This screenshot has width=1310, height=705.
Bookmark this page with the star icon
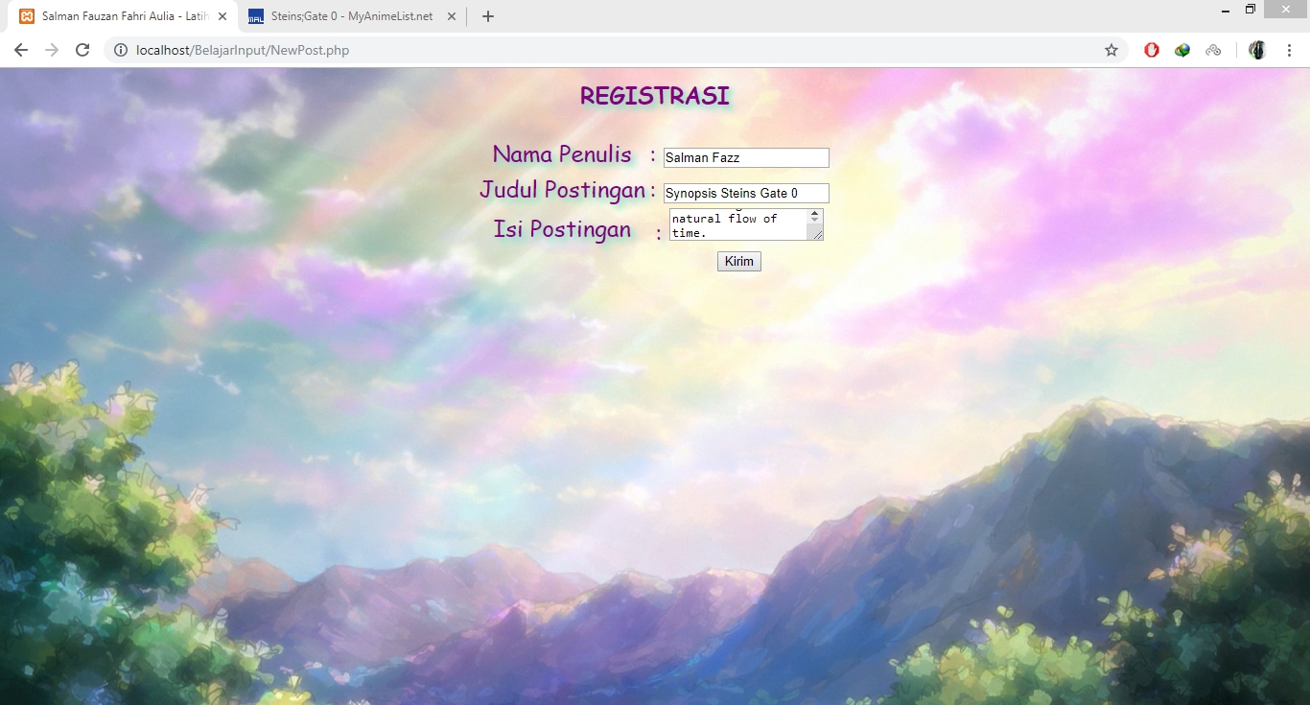[x=1111, y=50]
